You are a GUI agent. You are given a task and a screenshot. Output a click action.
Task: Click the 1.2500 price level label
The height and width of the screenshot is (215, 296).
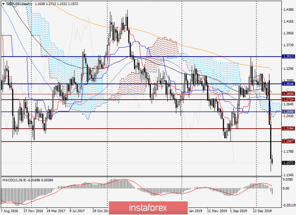(x=288, y=112)
